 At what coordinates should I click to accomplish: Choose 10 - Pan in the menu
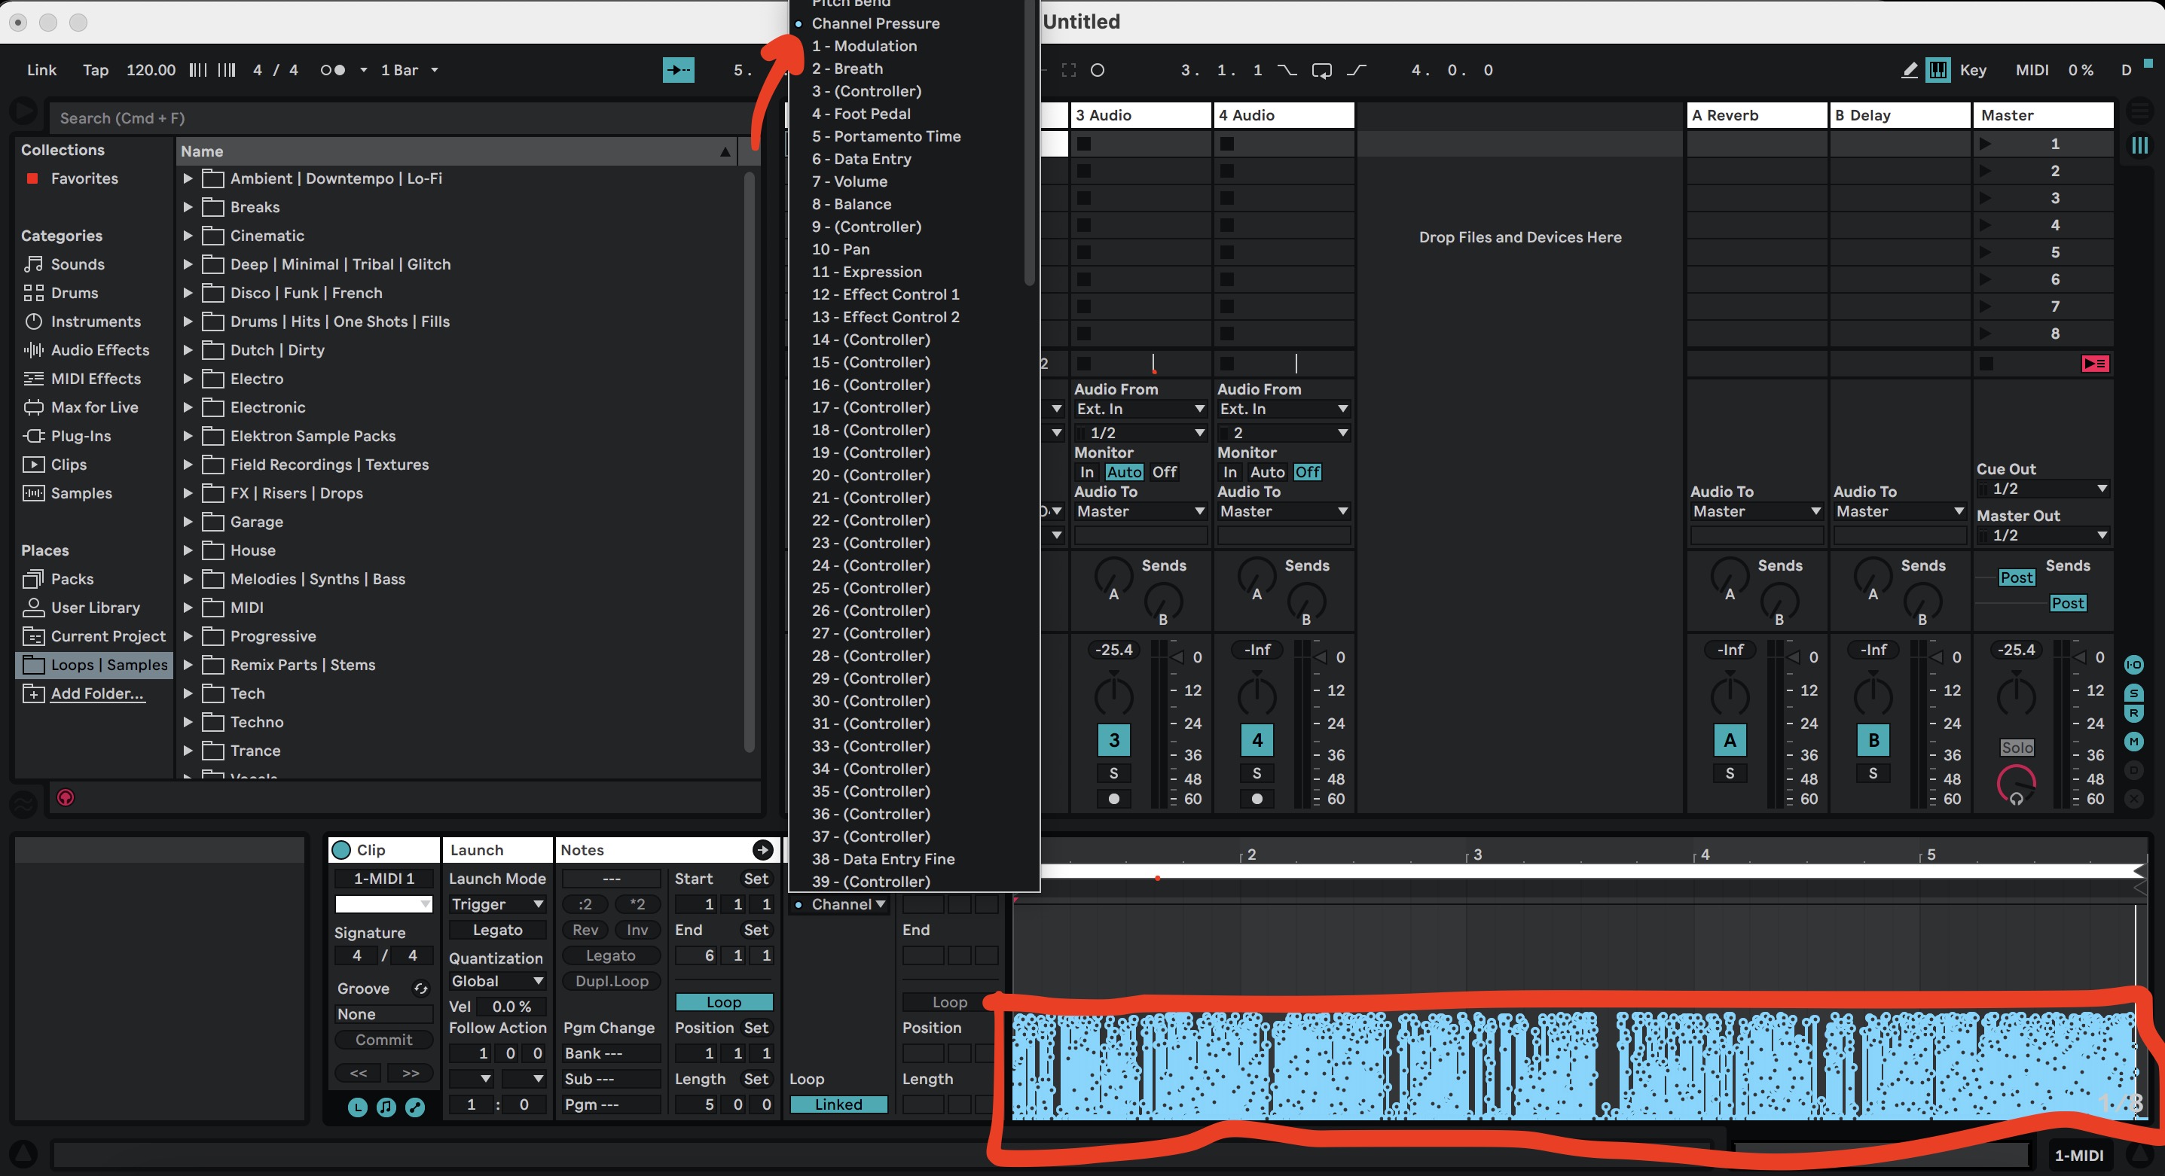click(x=841, y=249)
